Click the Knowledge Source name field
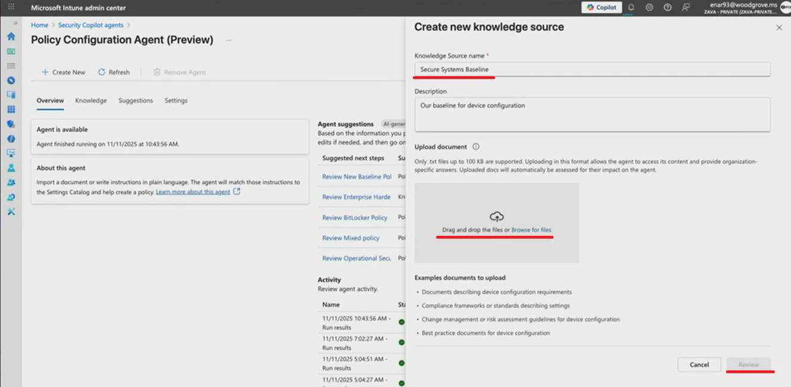This screenshot has height=387, width=791. [x=592, y=69]
